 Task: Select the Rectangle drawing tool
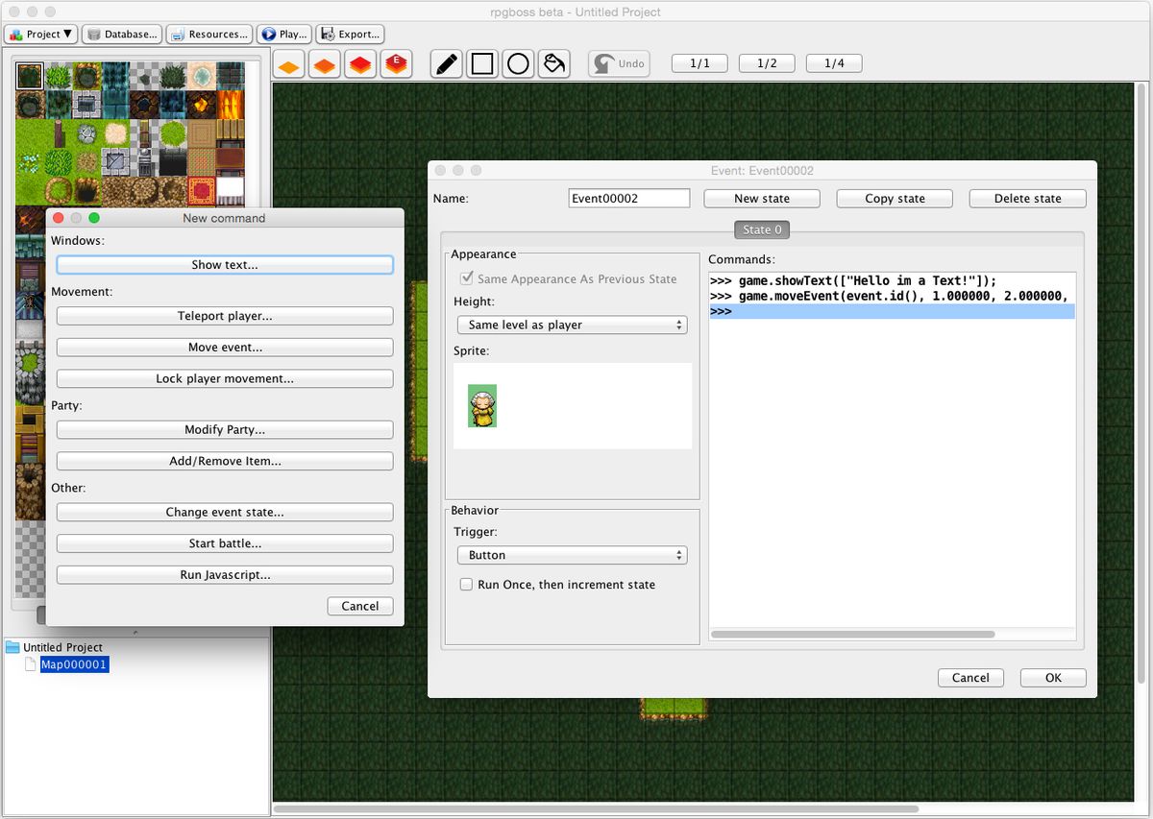(481, 63)
